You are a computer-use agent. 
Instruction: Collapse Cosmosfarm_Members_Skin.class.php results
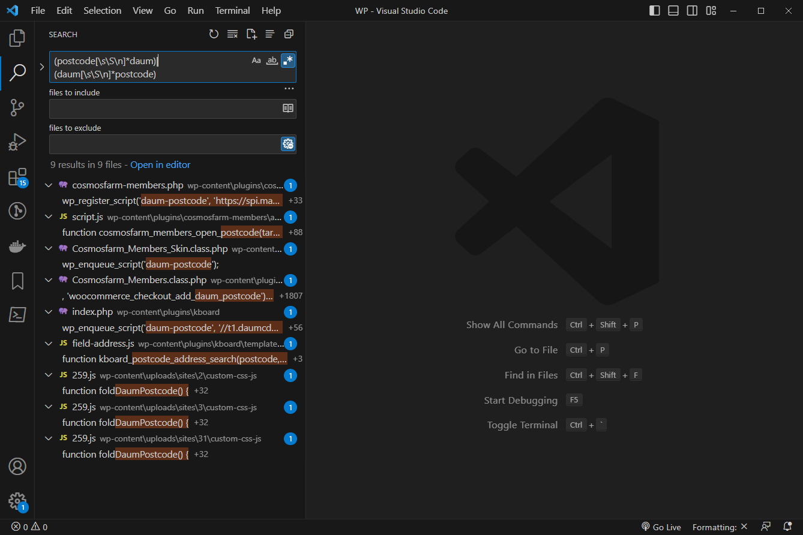(49, 249)
